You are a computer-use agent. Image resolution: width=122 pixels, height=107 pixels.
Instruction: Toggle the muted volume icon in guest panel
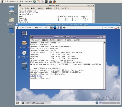point(115,28)
